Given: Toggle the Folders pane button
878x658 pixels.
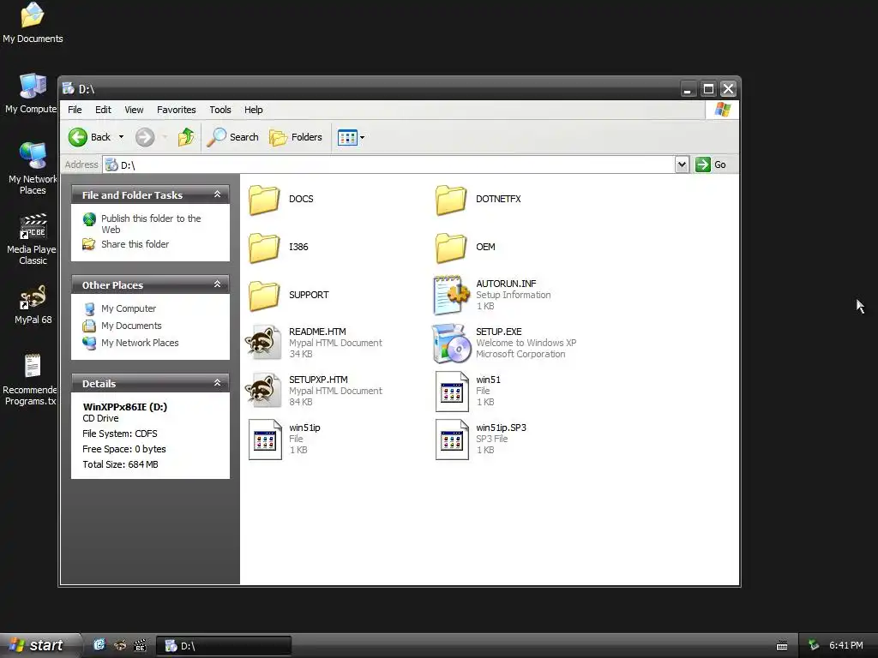Looking at the screenshot, I should point(296,137).
